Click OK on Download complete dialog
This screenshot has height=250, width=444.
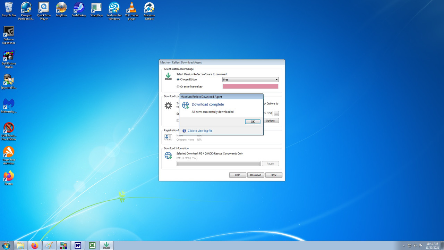[x=253, y=122]
